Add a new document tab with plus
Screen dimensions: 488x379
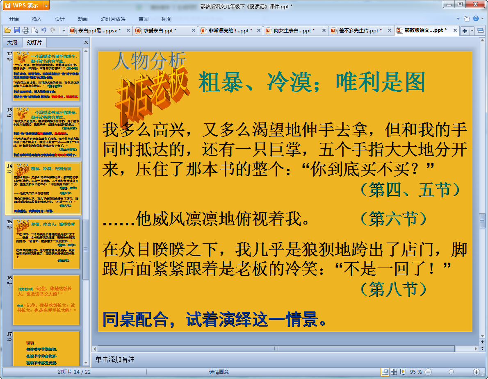point(465,30)
